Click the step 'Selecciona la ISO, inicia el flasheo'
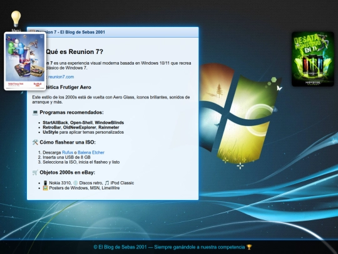 click(x=81, y=162)
